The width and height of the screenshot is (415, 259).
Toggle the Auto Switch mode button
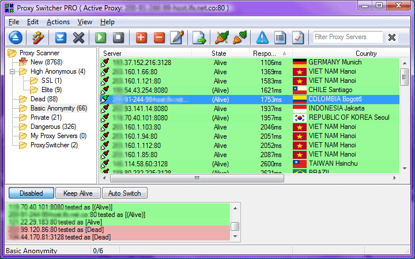tap(124, 193)
